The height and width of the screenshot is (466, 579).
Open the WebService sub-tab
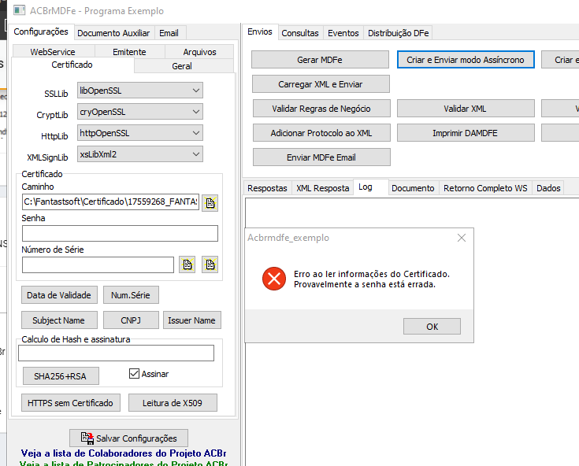pos(53,52)
